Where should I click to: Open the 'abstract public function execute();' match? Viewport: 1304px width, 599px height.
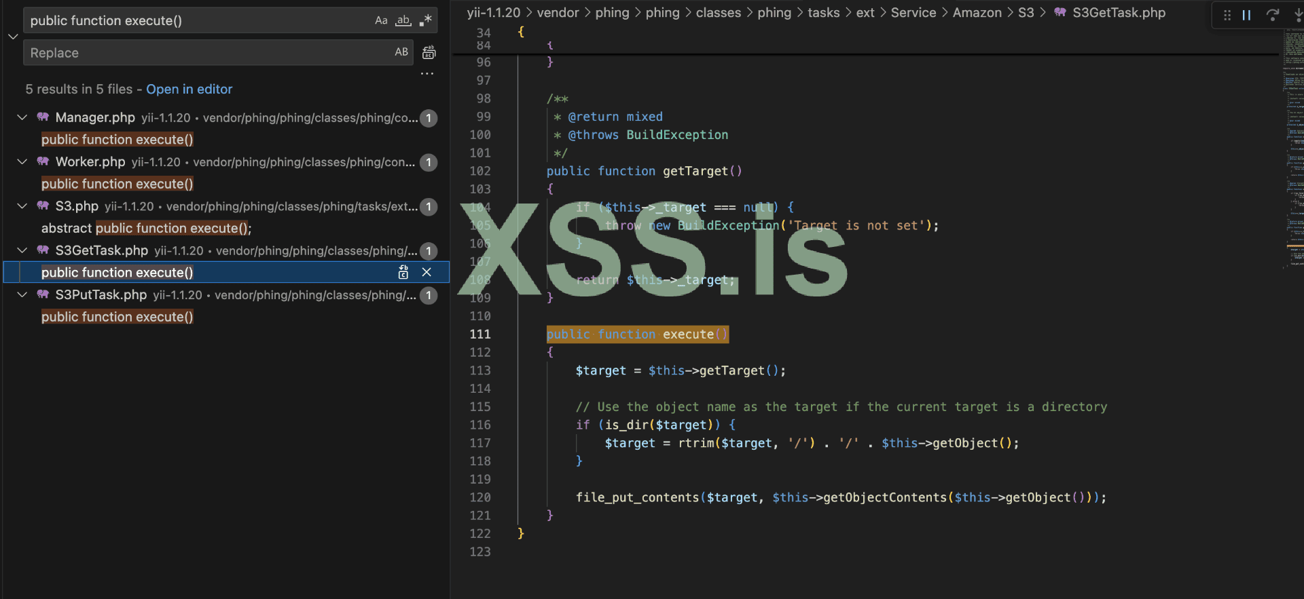click(147, 228)
